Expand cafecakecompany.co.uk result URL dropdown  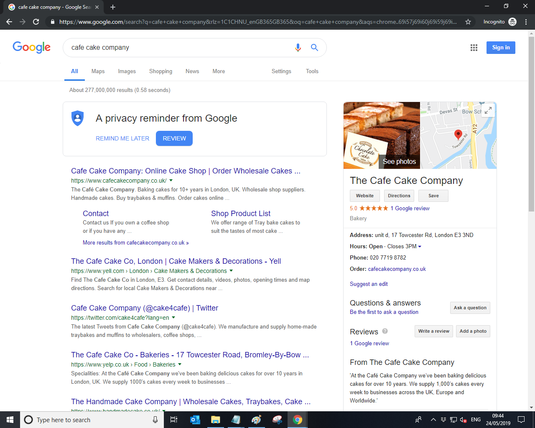tap(171, 181)
